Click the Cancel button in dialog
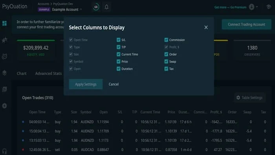This screenshot has width=275, height=155. pos(114,84)
